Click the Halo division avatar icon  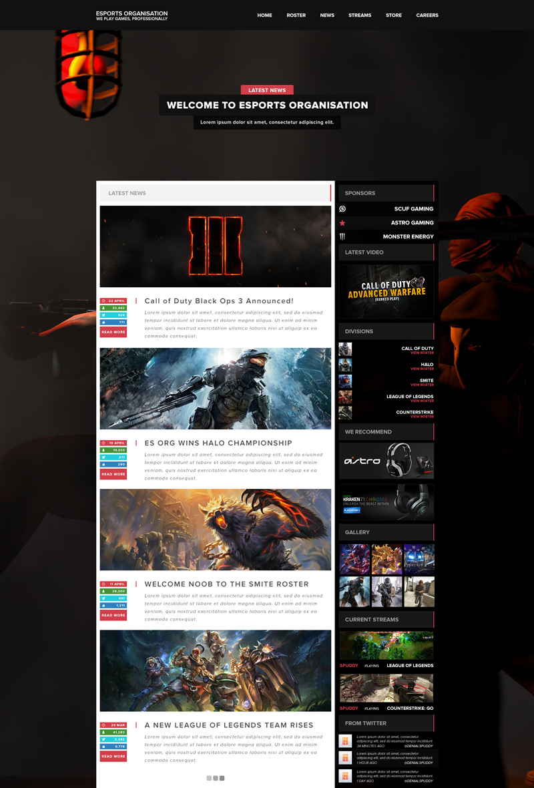pos(345,365)
